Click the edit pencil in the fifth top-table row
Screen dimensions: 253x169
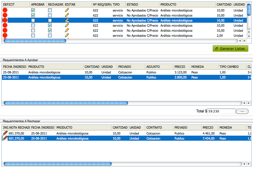click(67, 30)
